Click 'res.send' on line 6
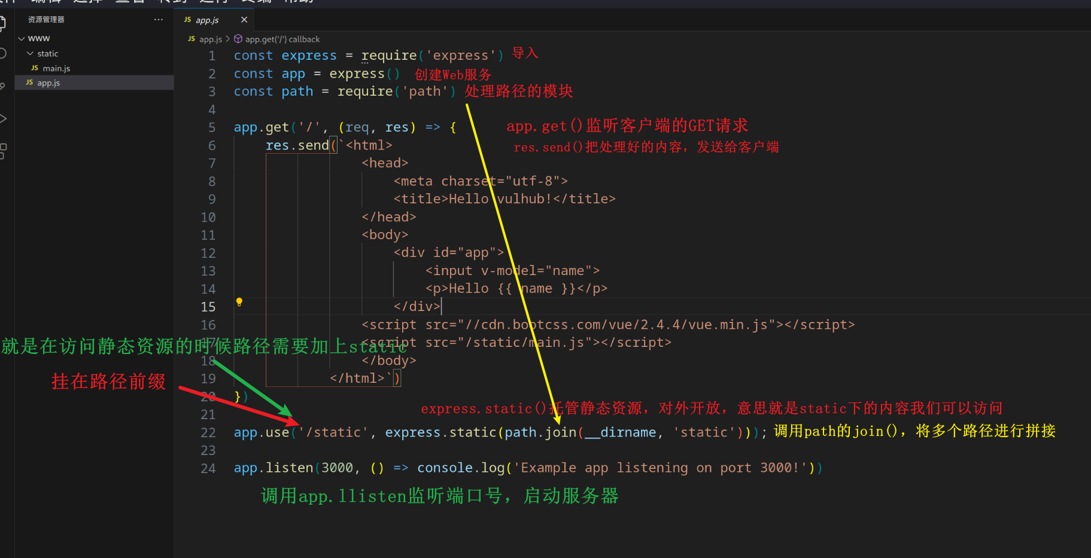The width and height of the screenshot is (1091, 558). (x=297, y=145)
